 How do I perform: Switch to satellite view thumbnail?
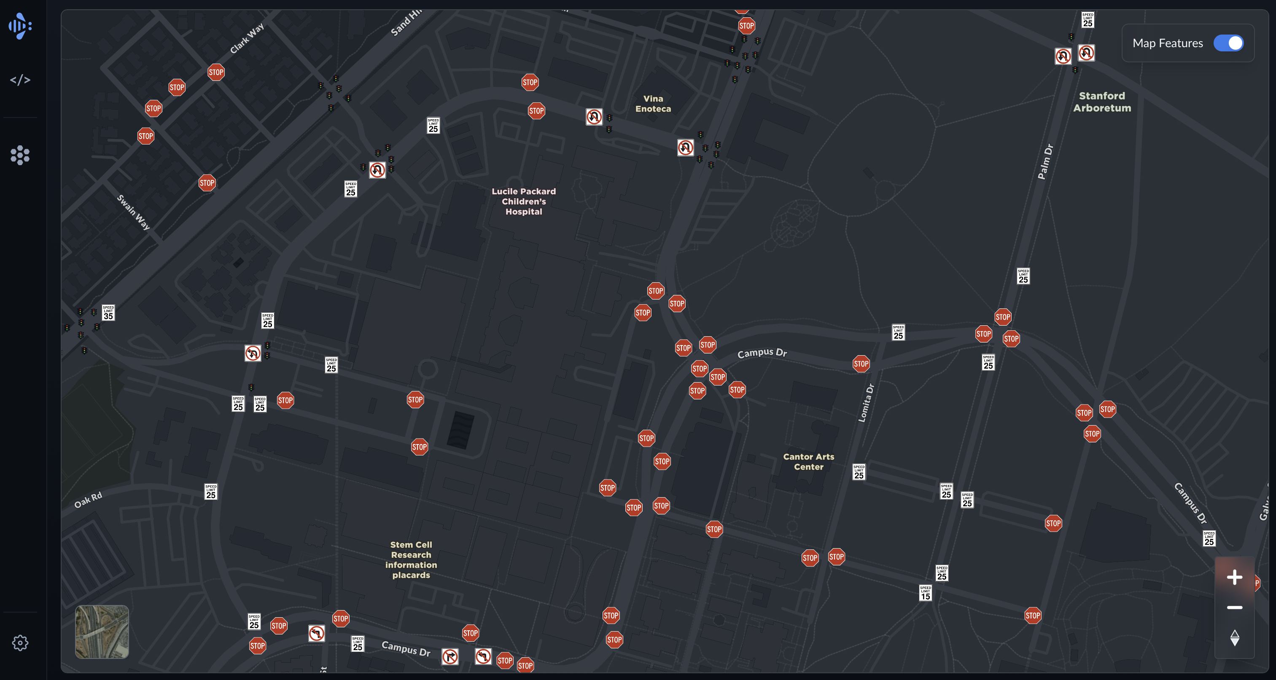(102, 632)
